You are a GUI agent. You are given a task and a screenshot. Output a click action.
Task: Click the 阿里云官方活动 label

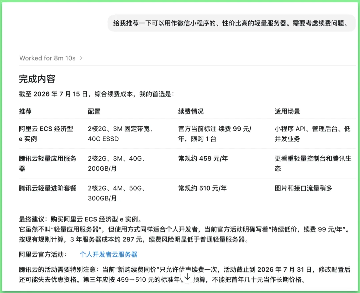(43, 254)
